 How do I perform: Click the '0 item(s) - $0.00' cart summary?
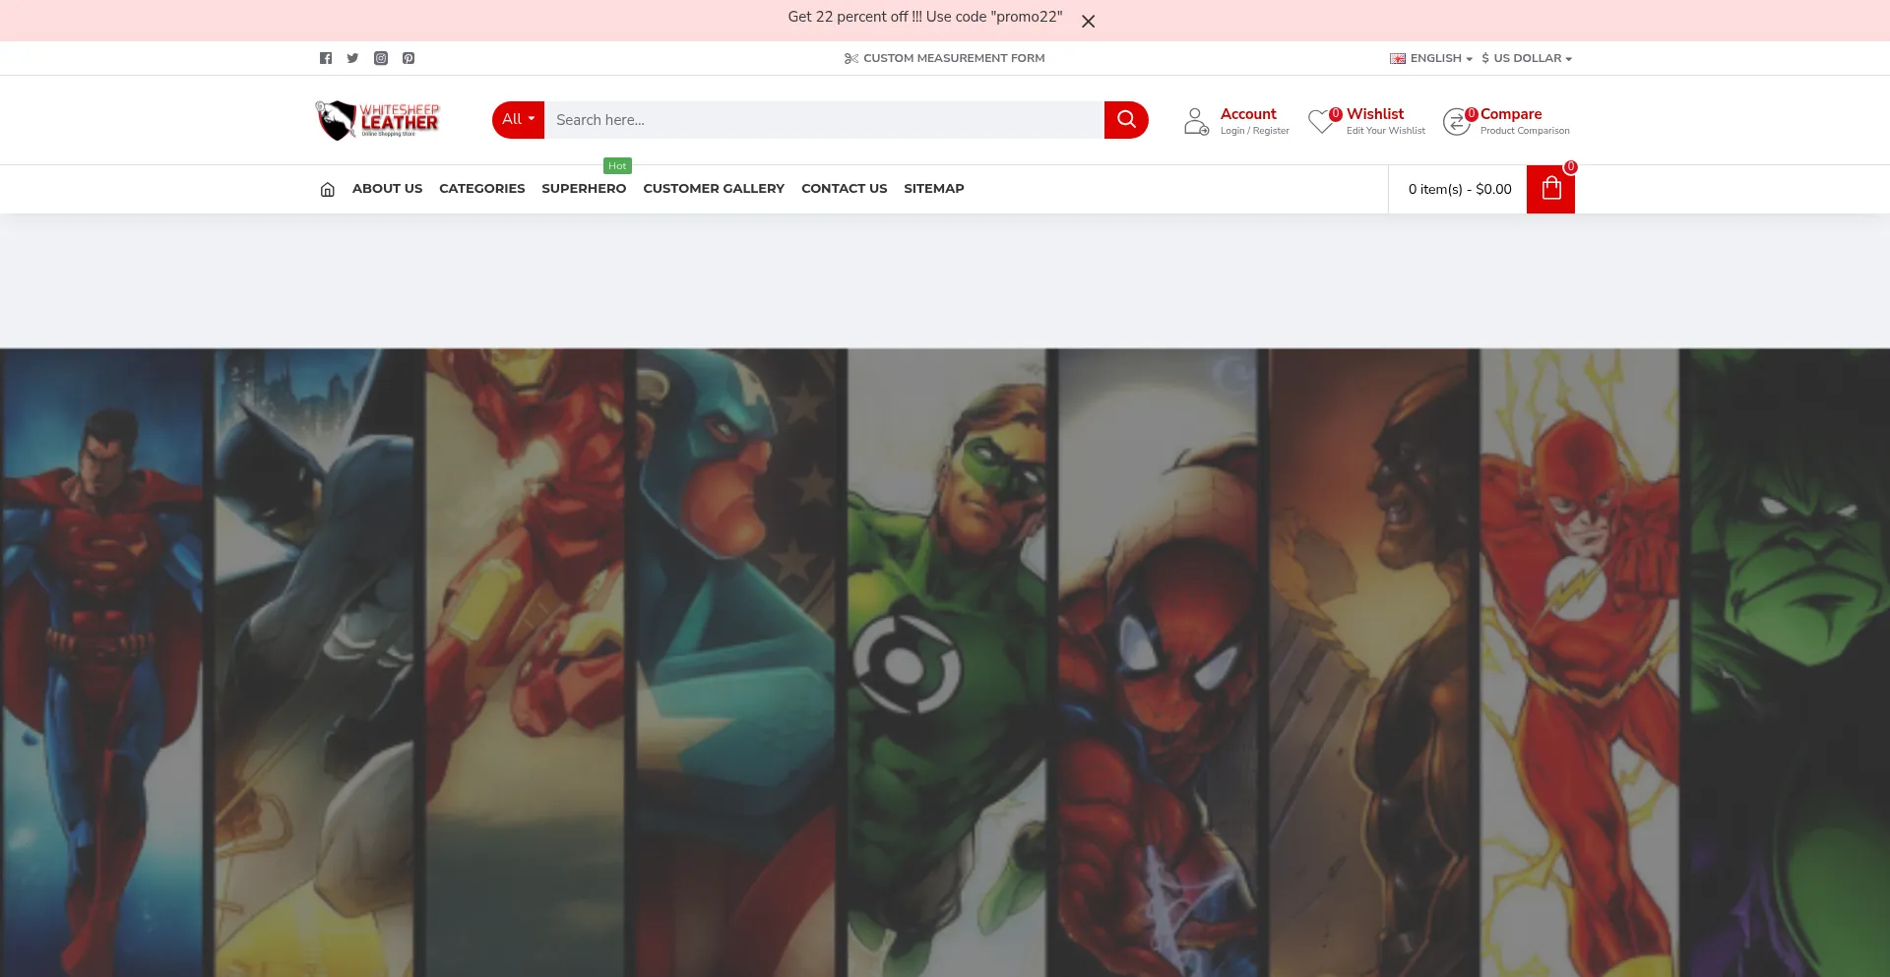(1460, 189)
